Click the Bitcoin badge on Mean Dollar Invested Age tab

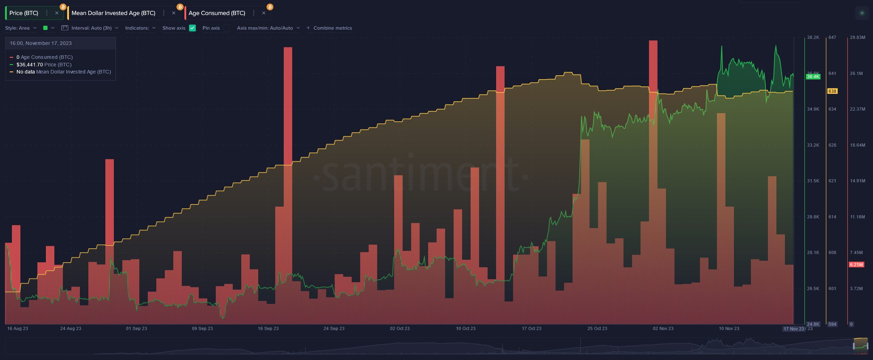pyautogui.click(x=180, y=7)
